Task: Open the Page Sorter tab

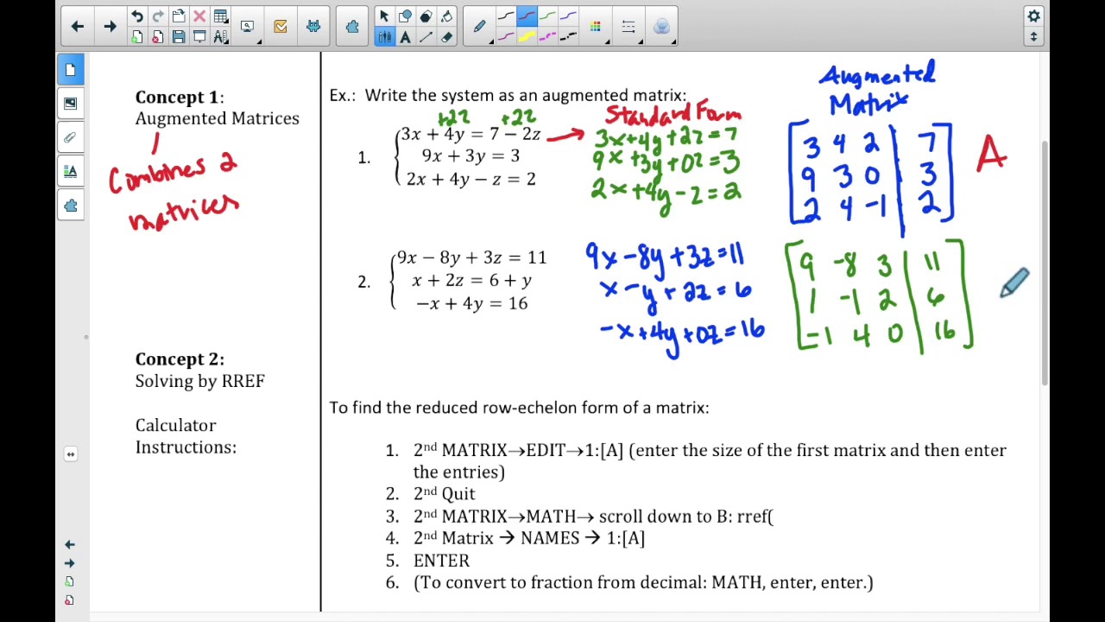Action: [x=71, y=69]
